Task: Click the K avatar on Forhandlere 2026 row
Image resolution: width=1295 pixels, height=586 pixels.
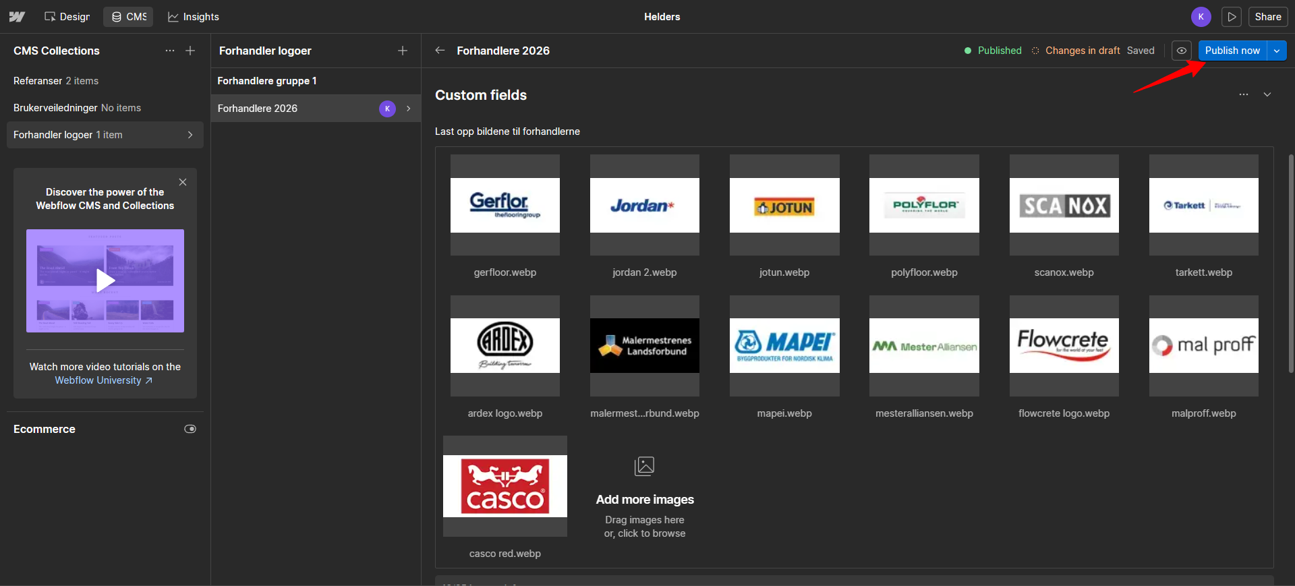Action: [387, 109]
